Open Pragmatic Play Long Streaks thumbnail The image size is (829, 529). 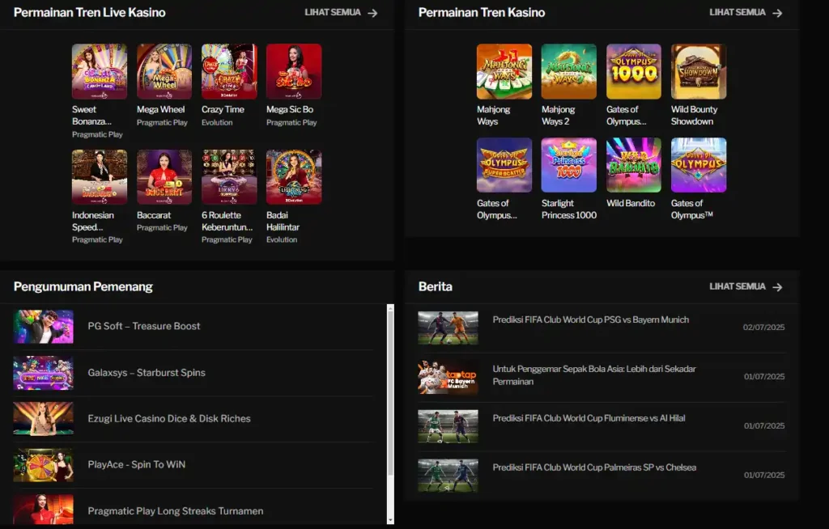(44, 510)
